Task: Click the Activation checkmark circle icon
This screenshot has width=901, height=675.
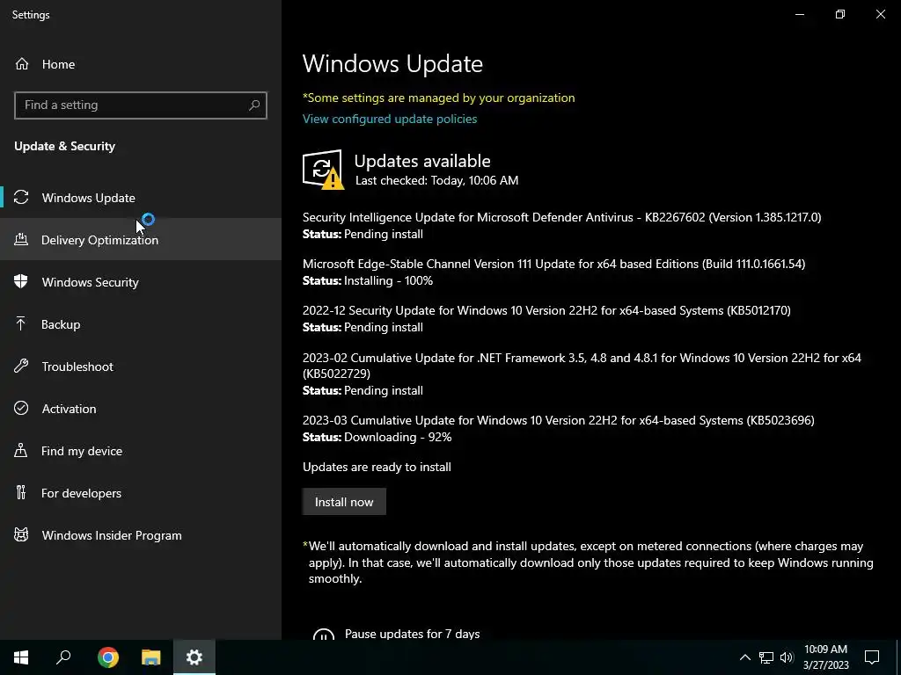Action: (x=21, y=408)
